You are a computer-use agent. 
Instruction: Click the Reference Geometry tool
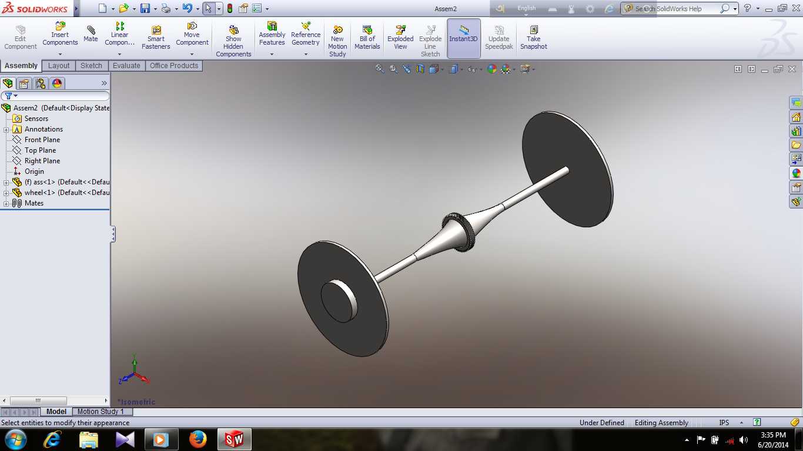click(306, 34)
